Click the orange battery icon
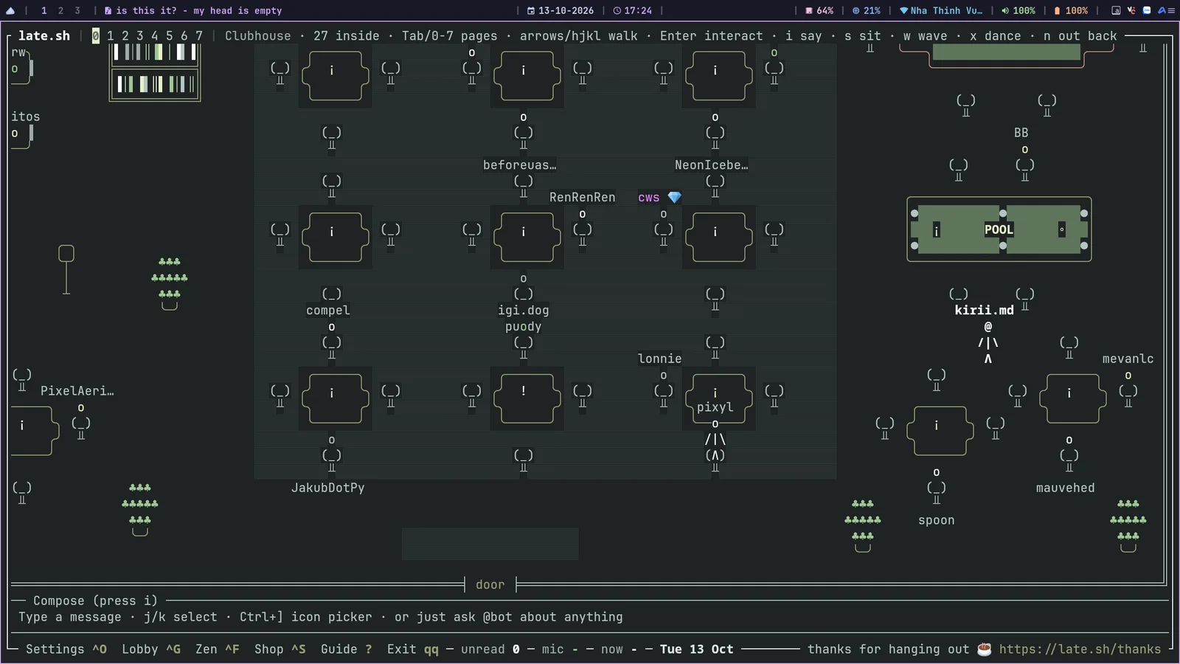 [x=1058, y=10]
